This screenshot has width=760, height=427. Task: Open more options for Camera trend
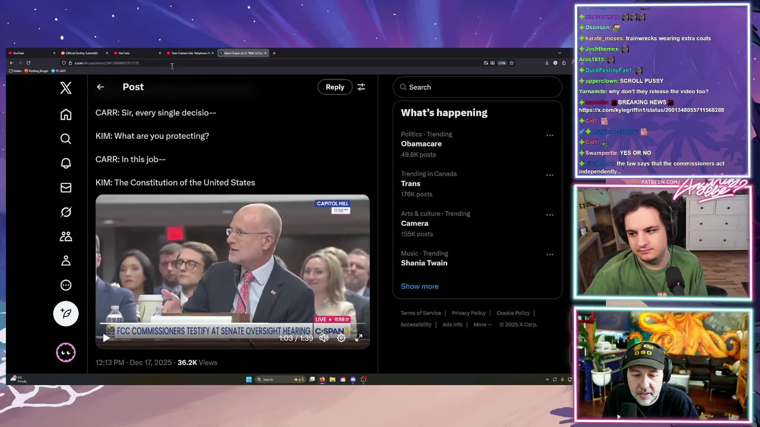pos(550,215)
